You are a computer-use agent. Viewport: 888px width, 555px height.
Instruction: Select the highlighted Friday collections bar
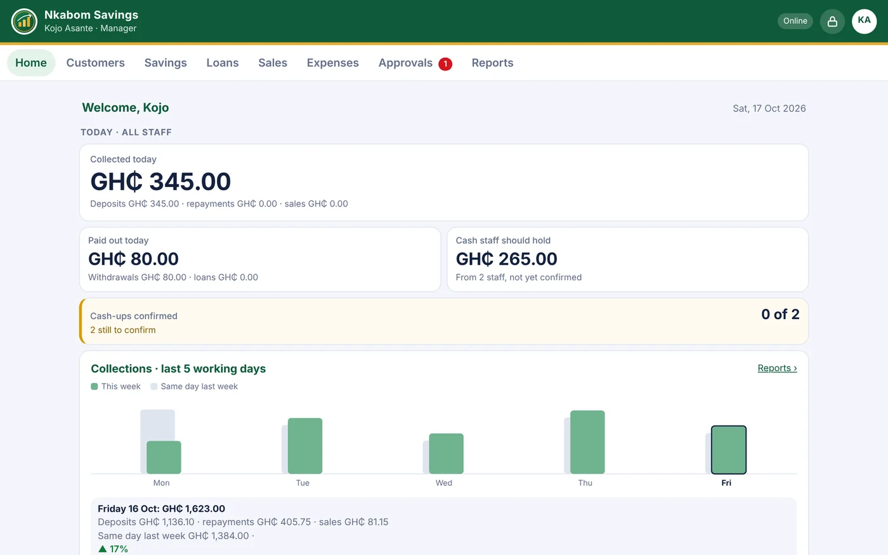tap(729, 450)
